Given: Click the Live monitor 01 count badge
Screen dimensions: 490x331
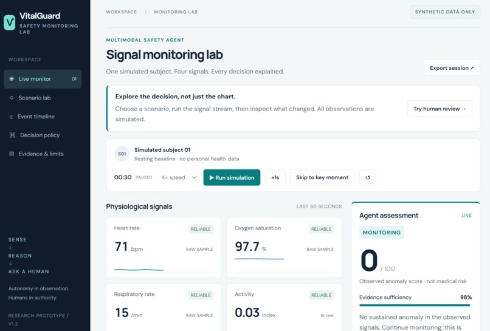Looking at the screenshot, I should pyautogui.click(x=74, y=79).
